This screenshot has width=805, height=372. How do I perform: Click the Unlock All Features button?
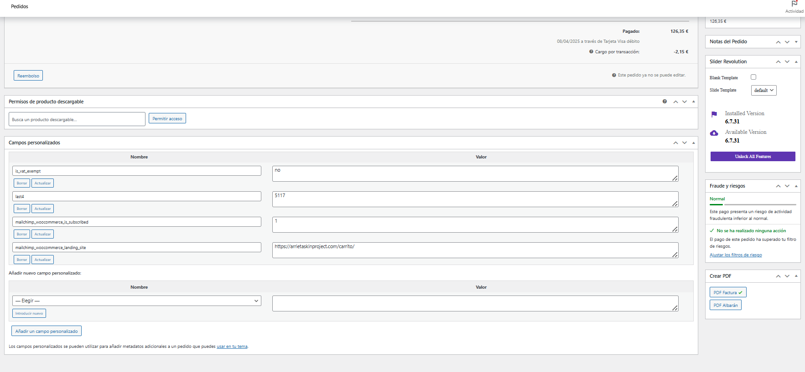[x=753, y=156]
